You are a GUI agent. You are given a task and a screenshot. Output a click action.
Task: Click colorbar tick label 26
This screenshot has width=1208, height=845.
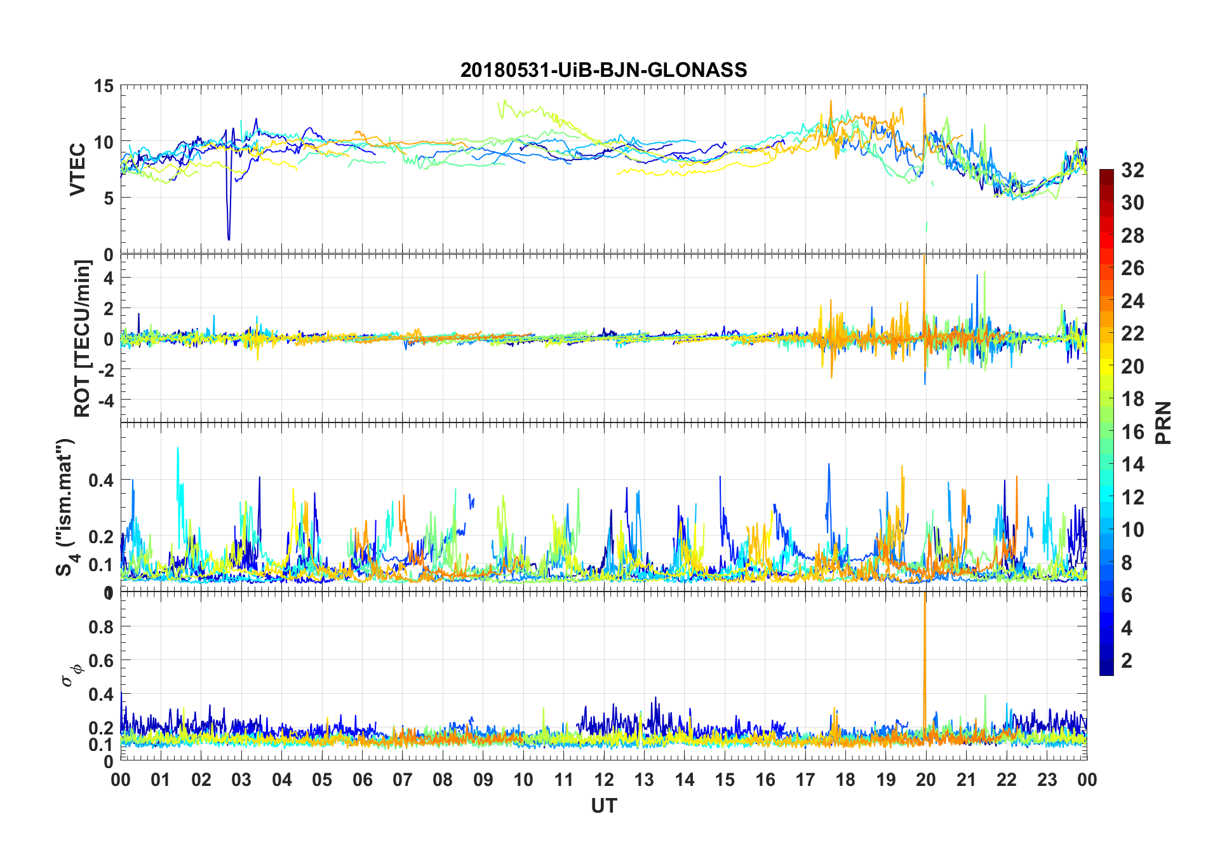(x=1132, y=268)
